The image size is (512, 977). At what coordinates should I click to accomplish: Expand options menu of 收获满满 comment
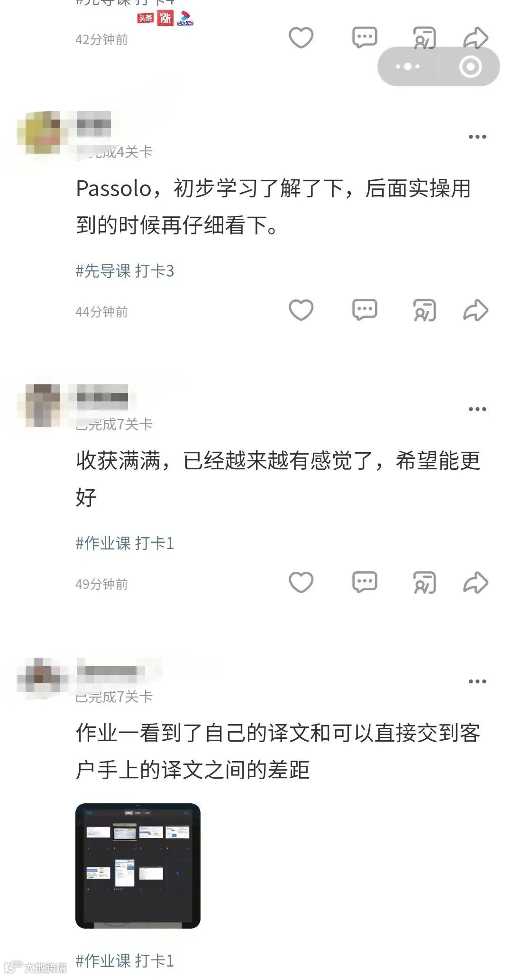tap(477, 409)
